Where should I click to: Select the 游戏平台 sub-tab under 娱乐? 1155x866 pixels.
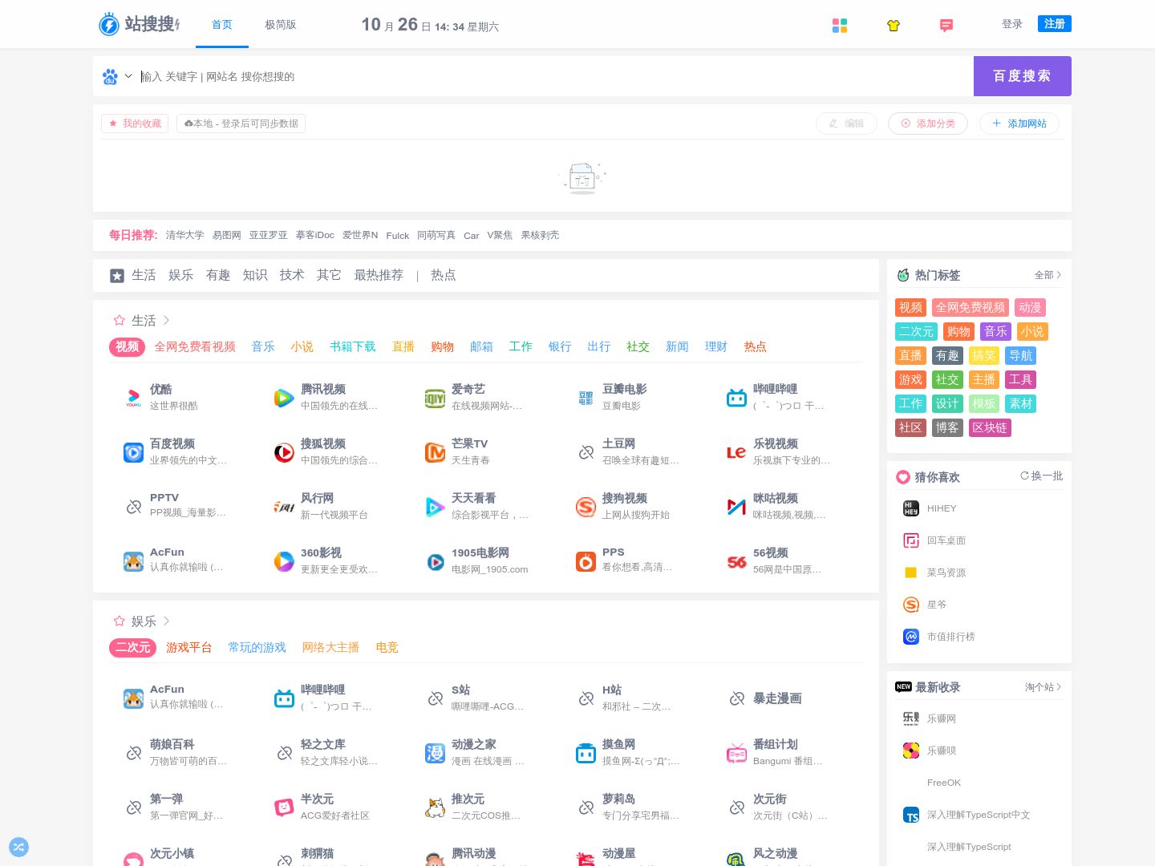point(189,647)
